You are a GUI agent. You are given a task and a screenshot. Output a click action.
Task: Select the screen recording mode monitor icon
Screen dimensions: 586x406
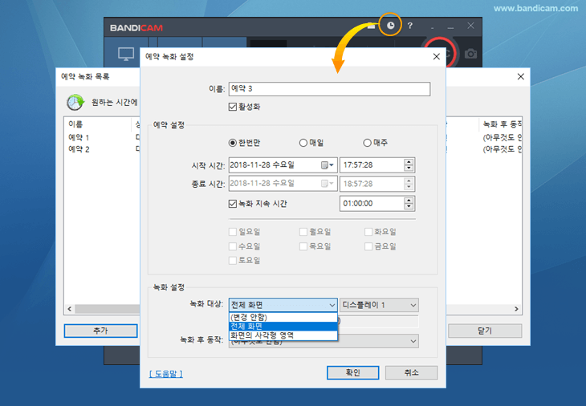click(x=126, y=55)
